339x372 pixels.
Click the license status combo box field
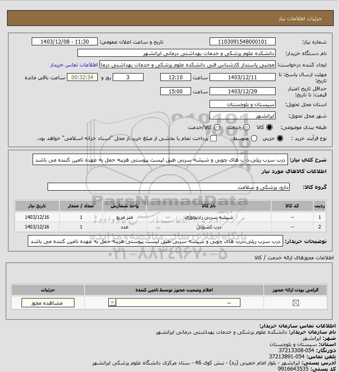click(x=174, y=302)
